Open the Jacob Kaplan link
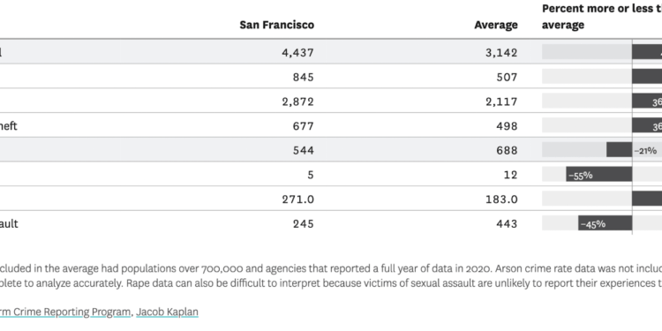Screen dimensions: 662x331 [167, 312]
